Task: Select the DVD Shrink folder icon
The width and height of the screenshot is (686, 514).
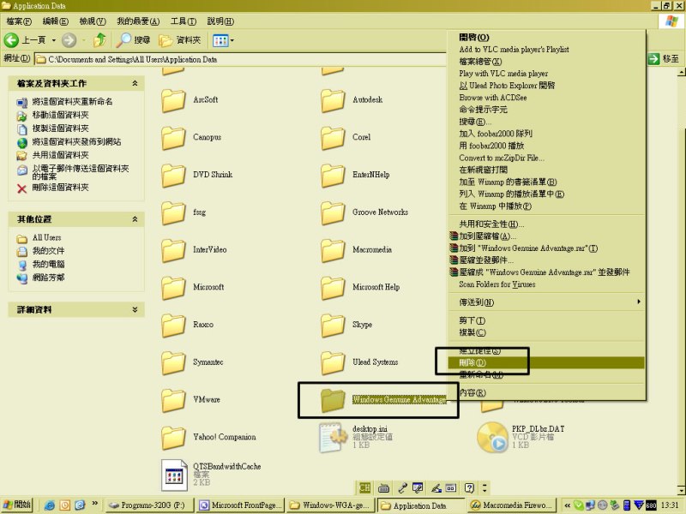Action: (x=174, y=176)
